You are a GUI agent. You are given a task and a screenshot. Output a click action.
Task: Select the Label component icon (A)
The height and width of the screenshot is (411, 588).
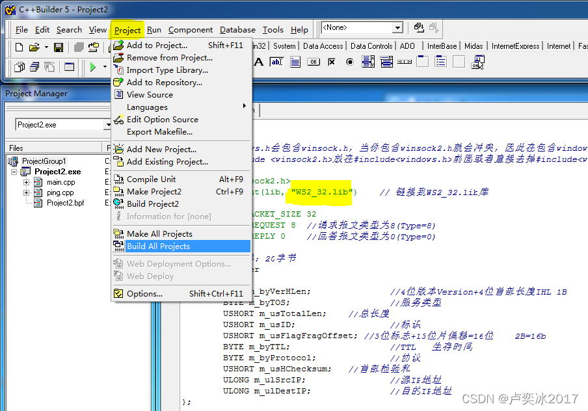tap(259, 62)
